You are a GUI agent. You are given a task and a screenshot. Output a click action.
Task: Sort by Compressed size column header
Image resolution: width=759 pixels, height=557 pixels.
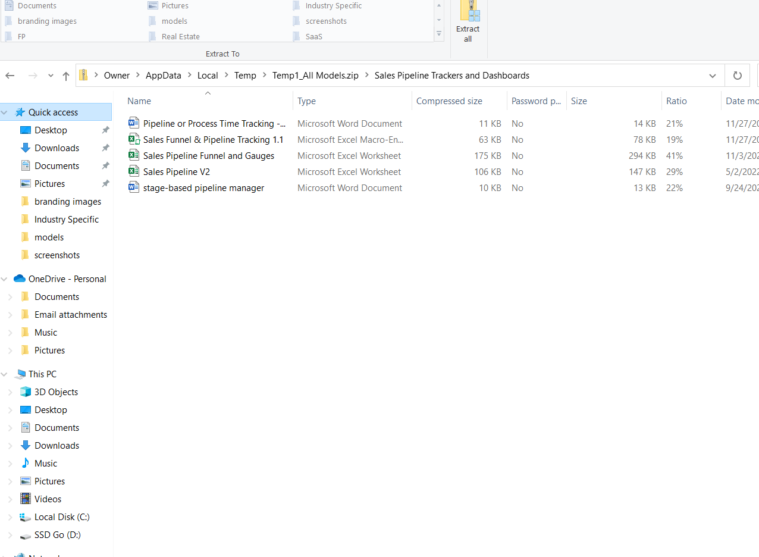pyautogui.click(x=449, y=101)
